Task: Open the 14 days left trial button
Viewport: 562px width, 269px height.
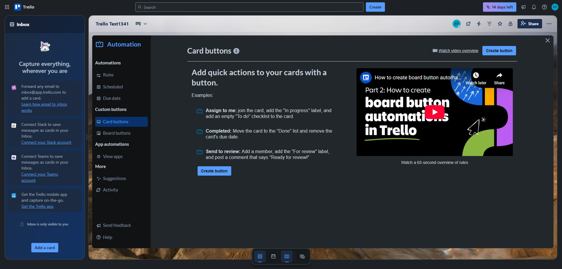Action: click(x=499, y=7)
